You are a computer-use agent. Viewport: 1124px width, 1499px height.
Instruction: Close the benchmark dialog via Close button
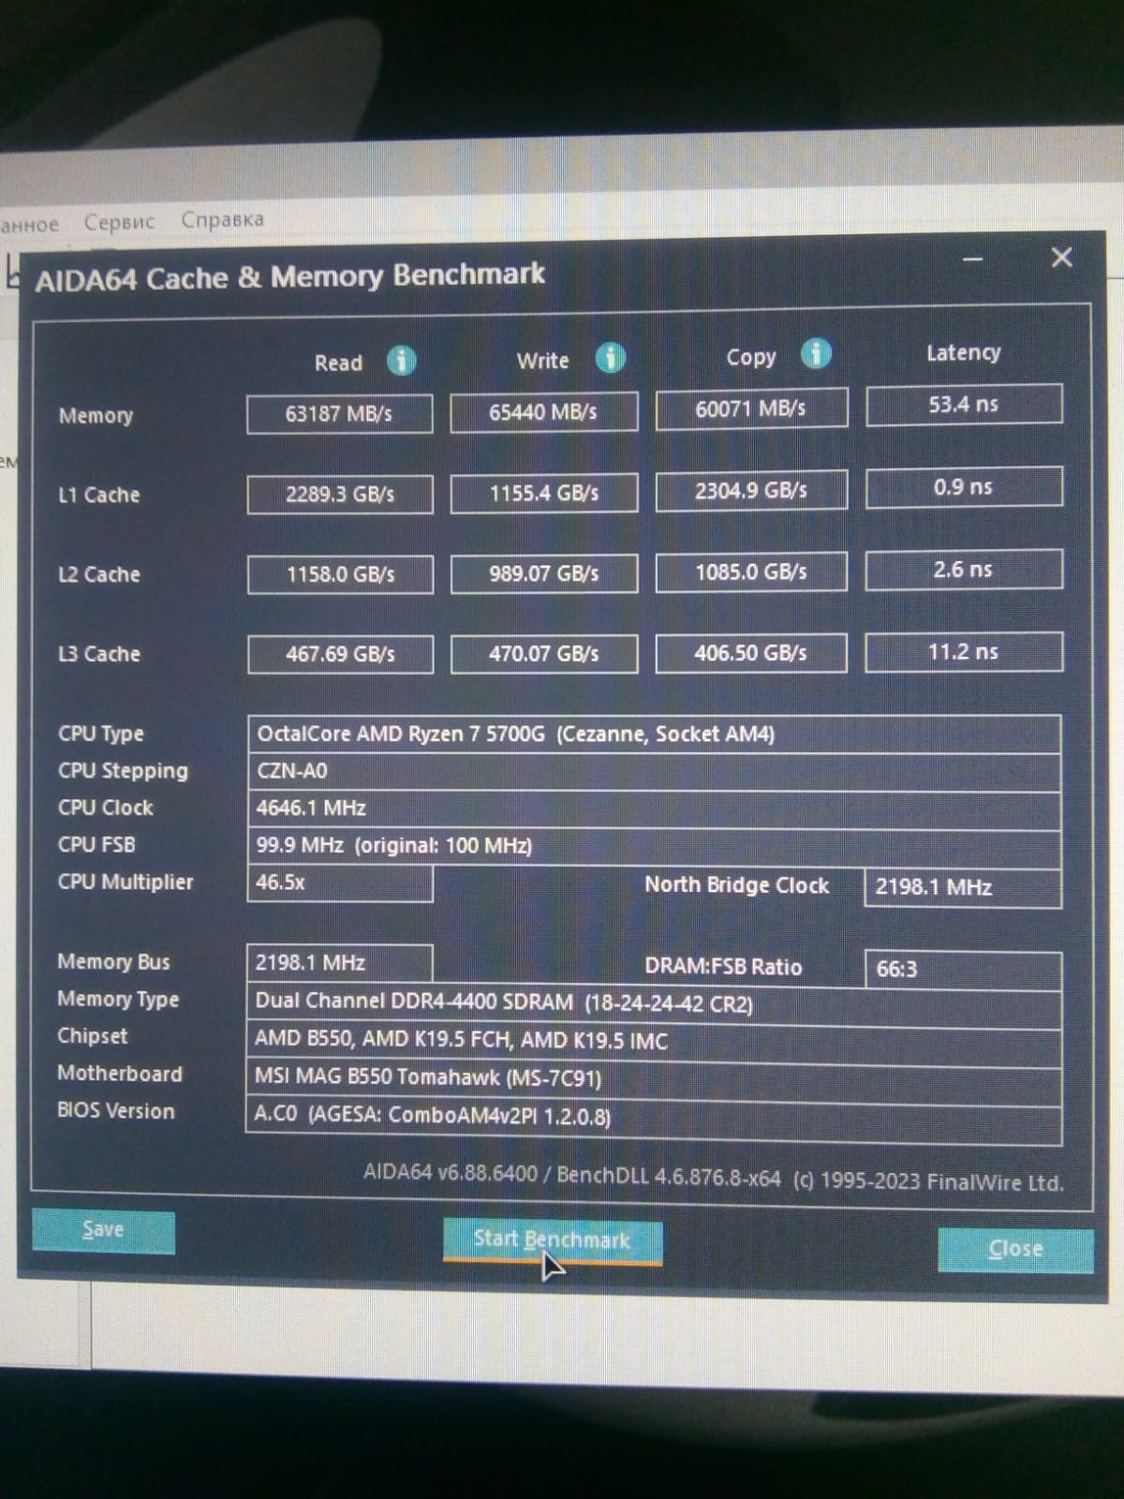[x=1015, y=1250]
